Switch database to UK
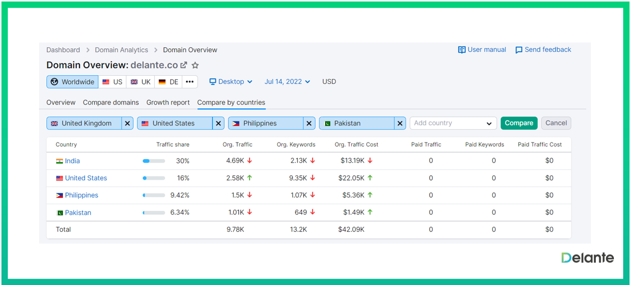This screenshot has width=631, height=285. click(141, 82)
